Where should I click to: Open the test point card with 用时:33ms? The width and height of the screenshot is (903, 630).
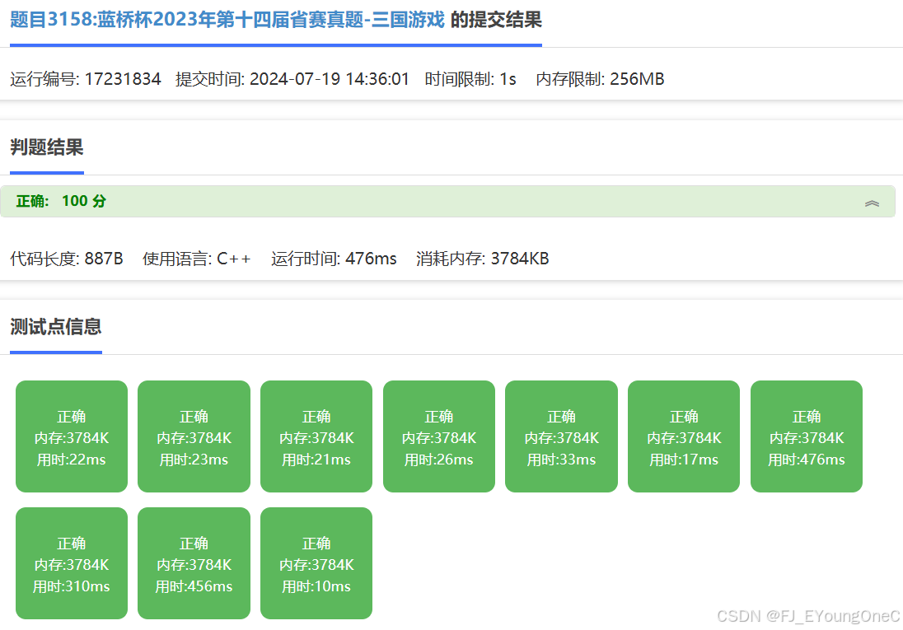click(x=562, y=436)
